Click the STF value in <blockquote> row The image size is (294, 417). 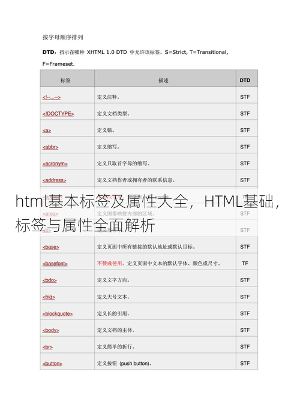click(245, 313)
